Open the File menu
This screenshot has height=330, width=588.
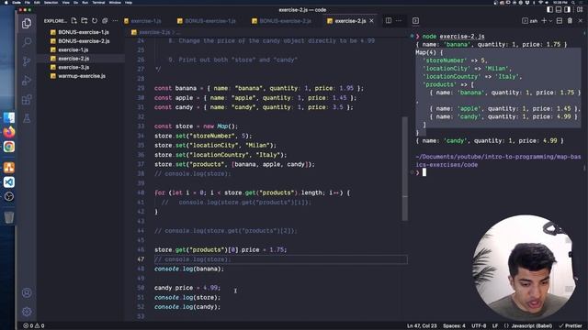point(27,2)
